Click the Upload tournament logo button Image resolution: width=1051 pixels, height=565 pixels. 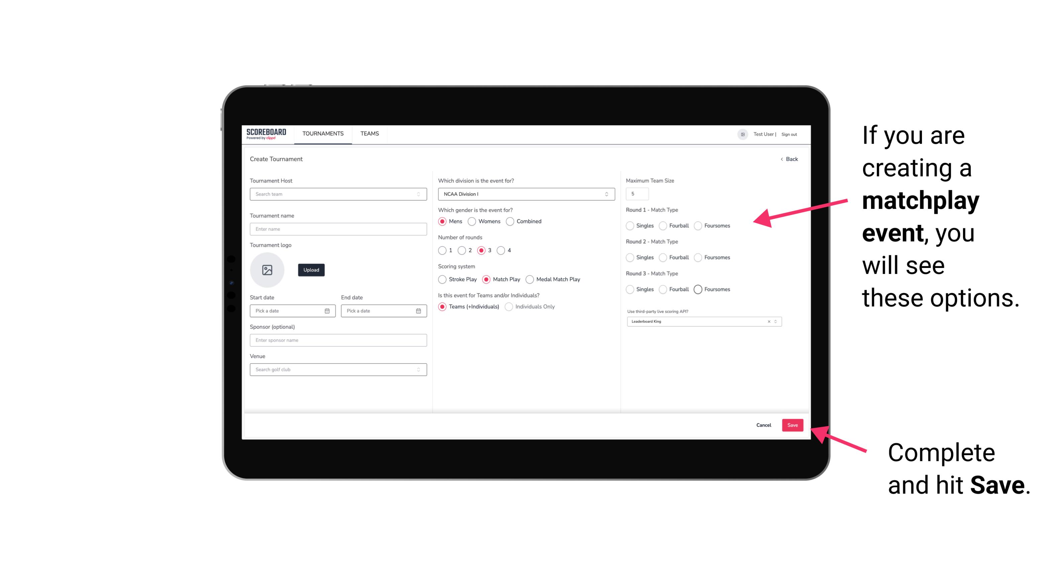coord(311,270)
